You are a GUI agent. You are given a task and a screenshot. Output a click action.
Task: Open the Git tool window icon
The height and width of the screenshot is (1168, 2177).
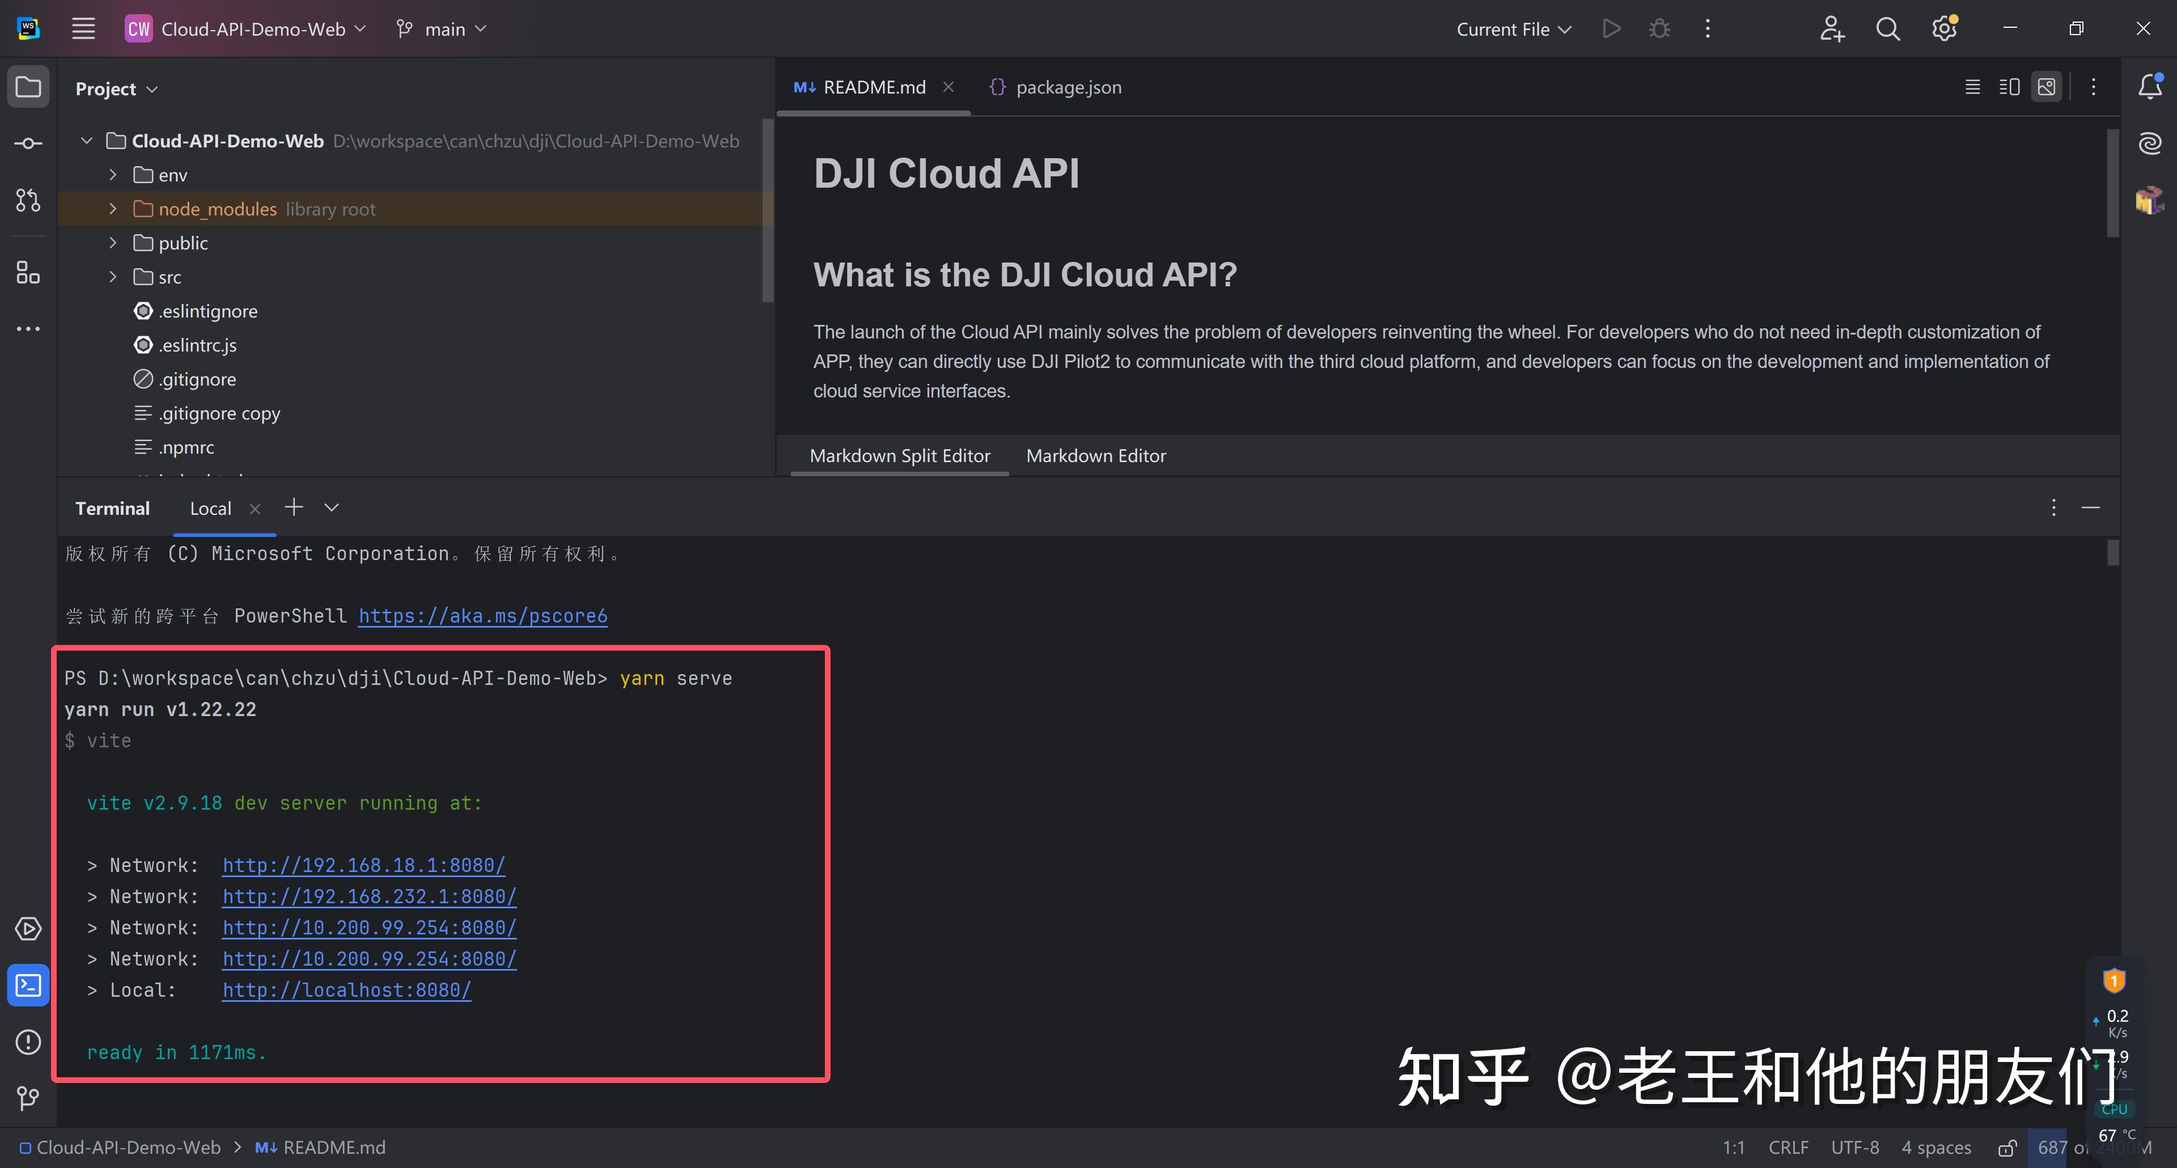pos(28,1098)
